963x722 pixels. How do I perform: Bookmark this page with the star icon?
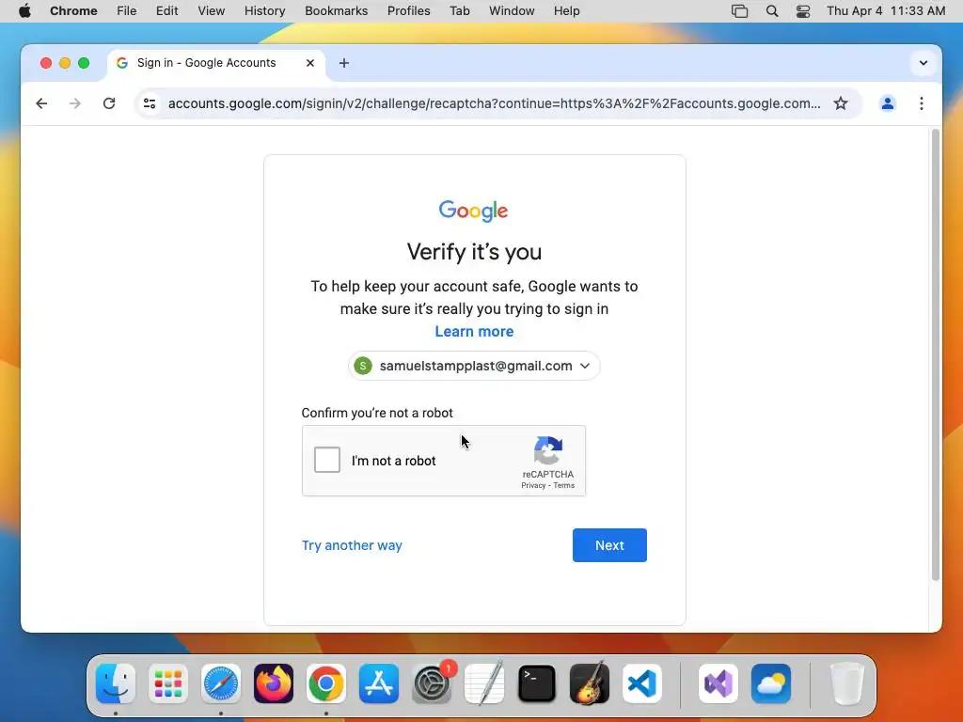[x=841, y=103]
